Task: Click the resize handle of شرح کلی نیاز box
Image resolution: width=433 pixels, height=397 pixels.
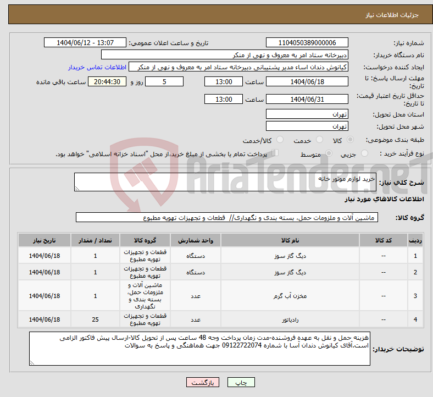Action: (77, 189)
